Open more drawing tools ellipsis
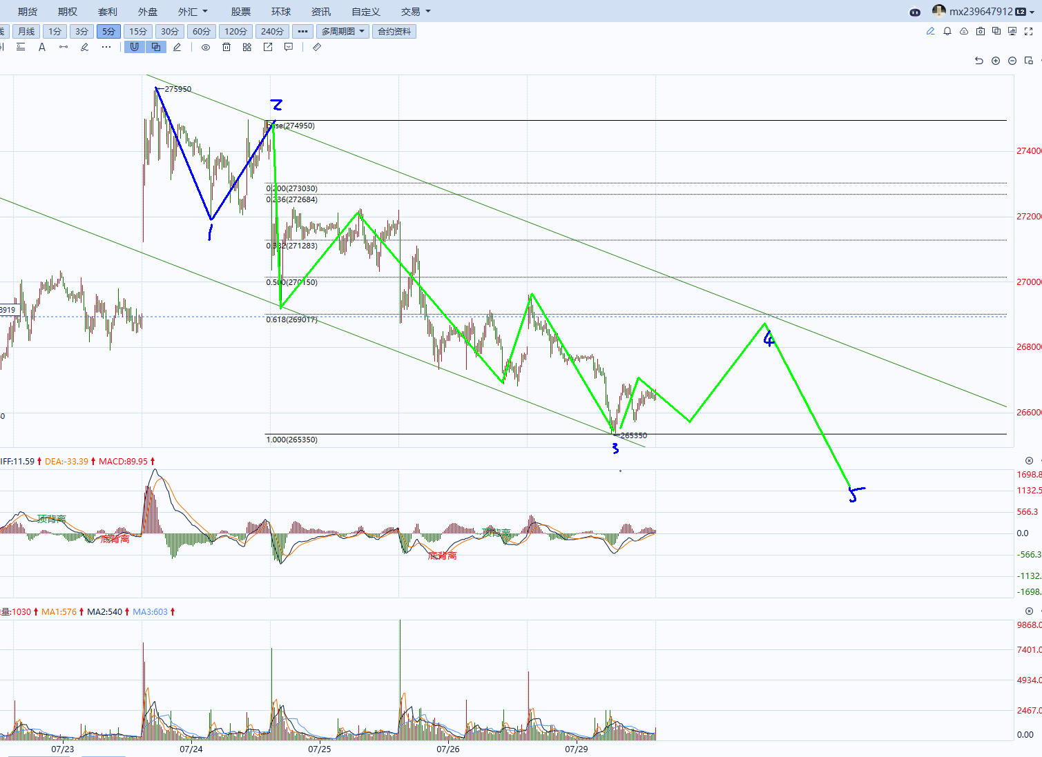 106,47
